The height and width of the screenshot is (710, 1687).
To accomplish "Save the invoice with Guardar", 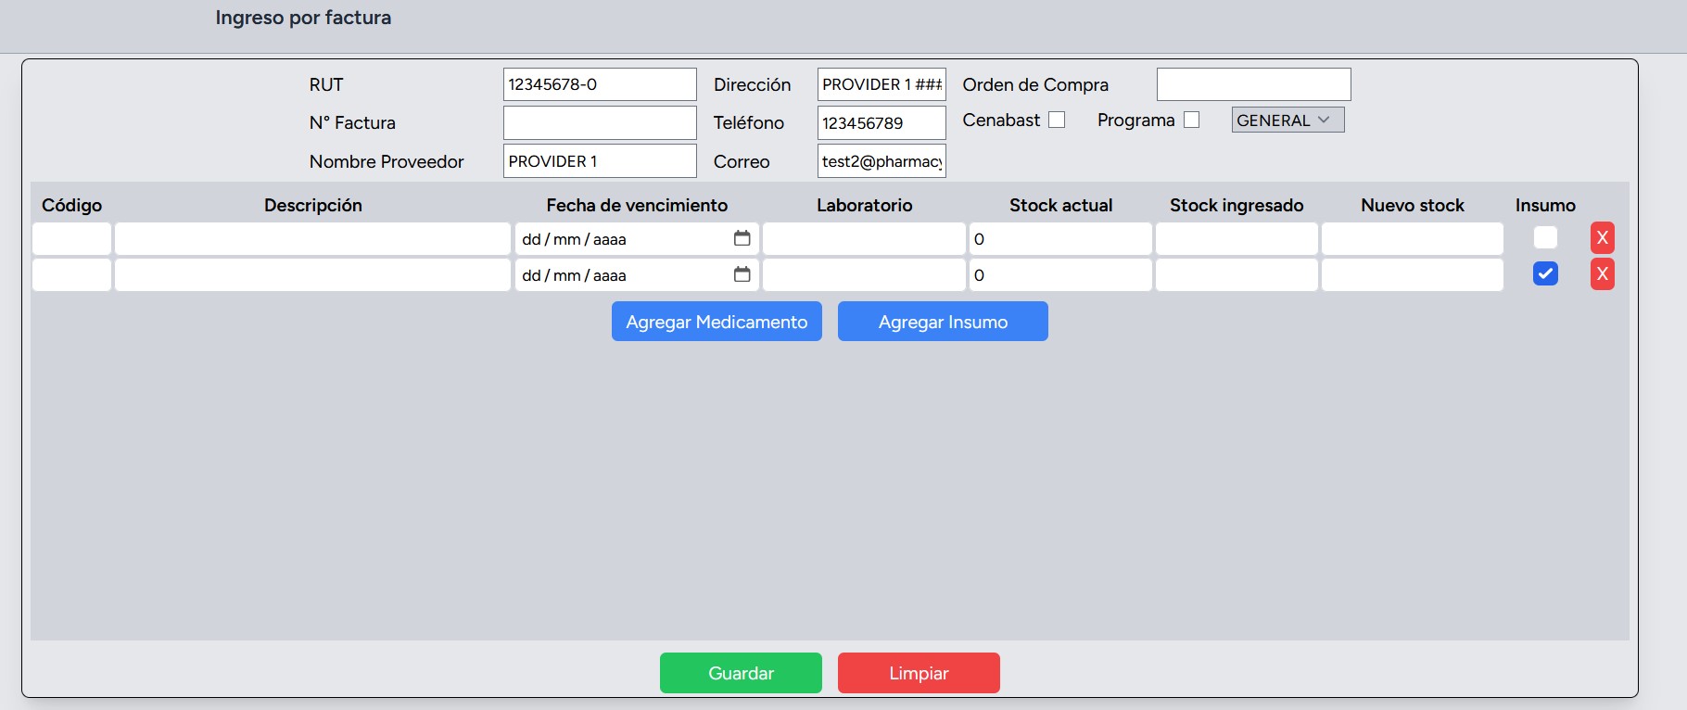I will click(741, 673).
